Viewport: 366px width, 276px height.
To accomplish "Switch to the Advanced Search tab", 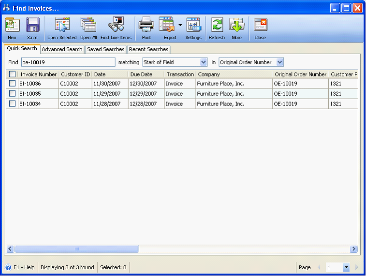I will pos(62,49).
